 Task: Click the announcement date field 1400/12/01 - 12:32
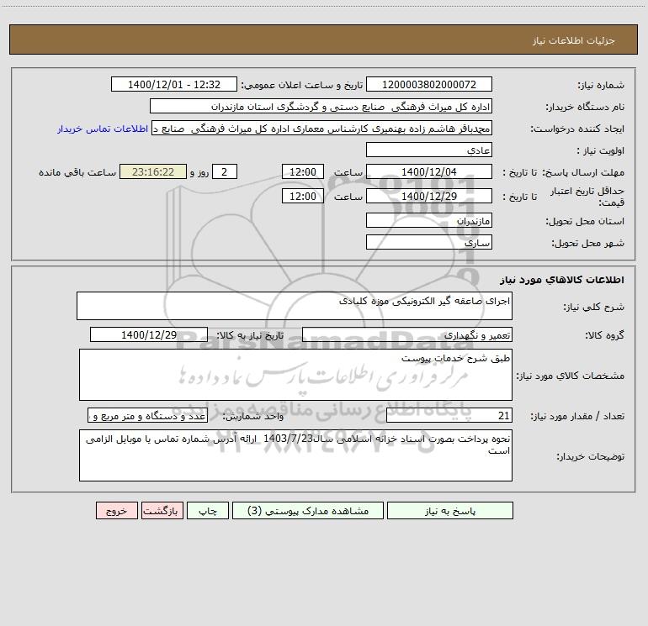coord(174,85)
